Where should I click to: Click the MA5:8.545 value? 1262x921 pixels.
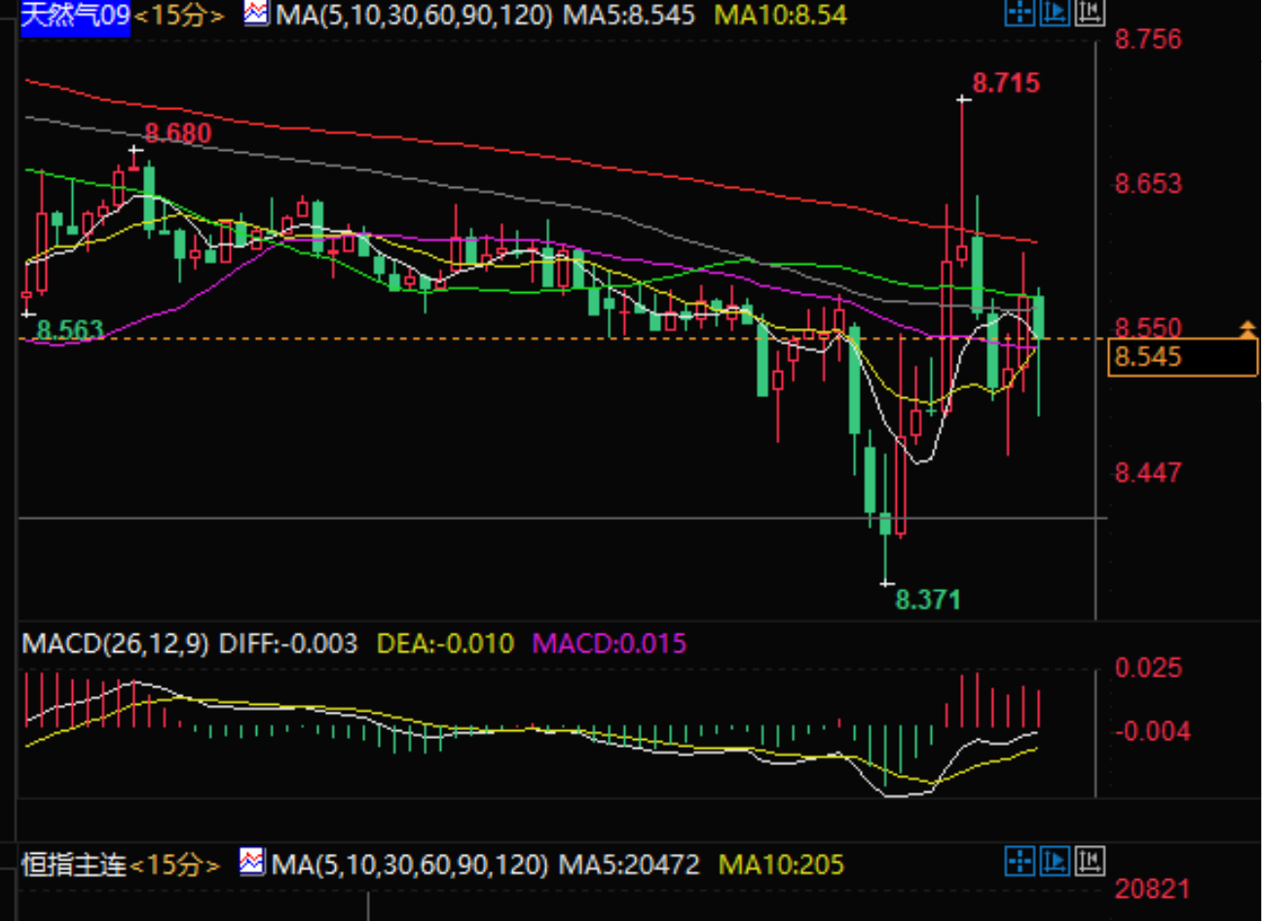click(x=629, y=15)
